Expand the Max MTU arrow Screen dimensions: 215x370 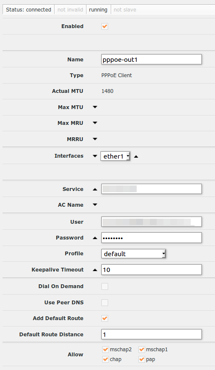tap(95, 107)
